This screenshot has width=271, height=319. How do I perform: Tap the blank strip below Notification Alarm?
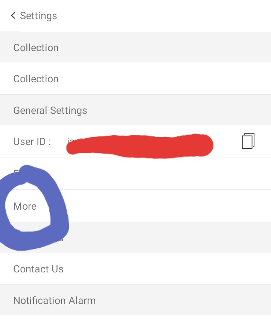(135, 317)
